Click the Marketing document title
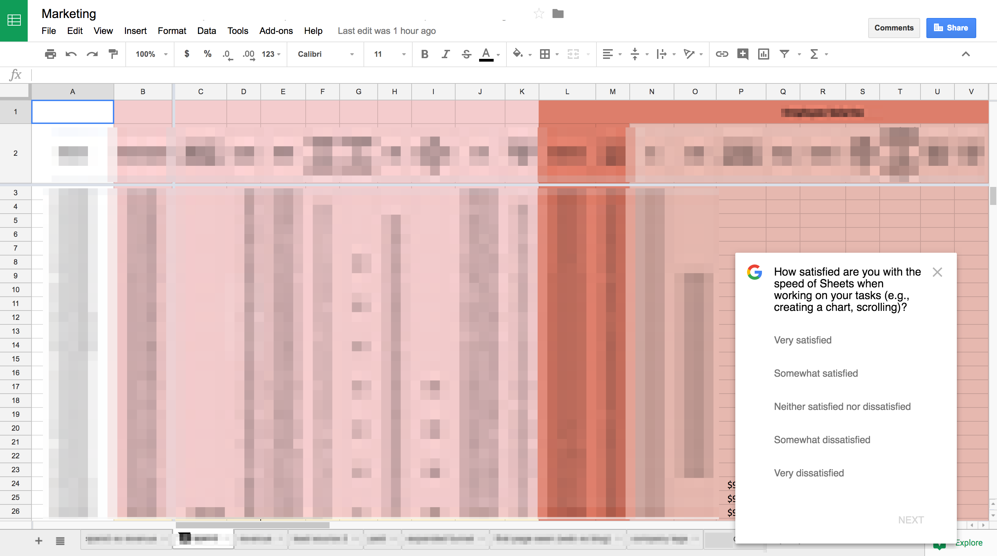 (69, 14)
